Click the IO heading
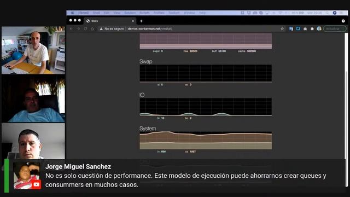350x197 pixels. click(x=142, y=95)
